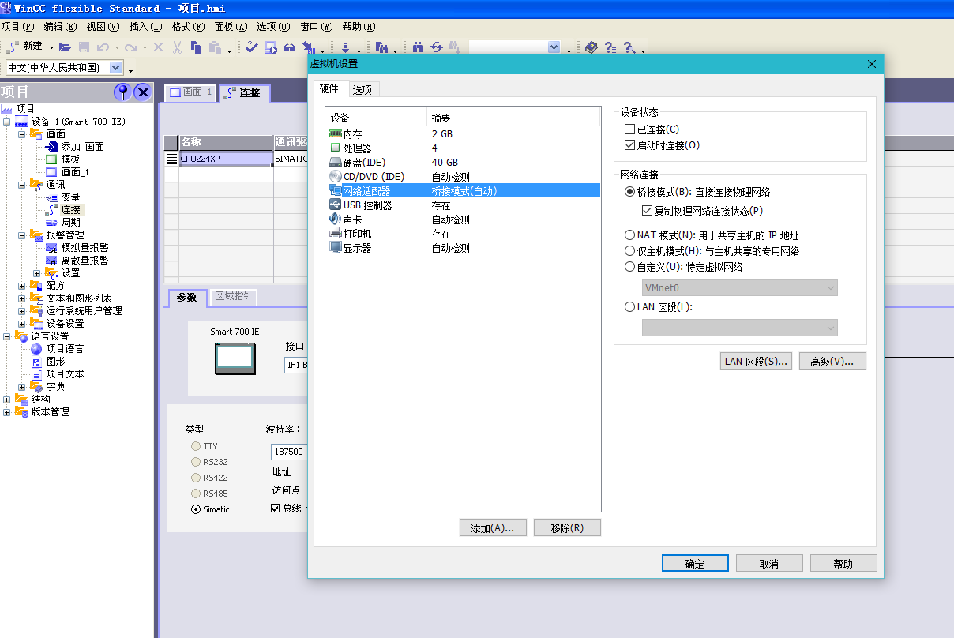954x638 pixels.
Task: Click the Paste clipboard toolbar icon
Action: [215, 47]
